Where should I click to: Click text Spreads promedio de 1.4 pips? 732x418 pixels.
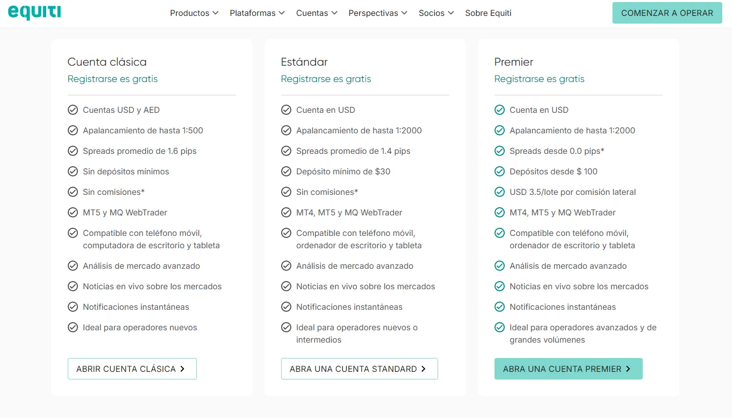(x=353, y=151)
